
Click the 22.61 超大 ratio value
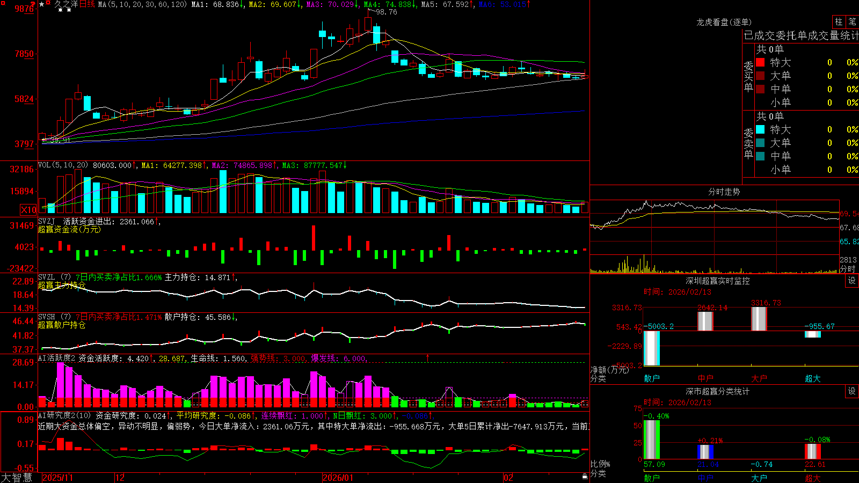[x=816, y=464]
